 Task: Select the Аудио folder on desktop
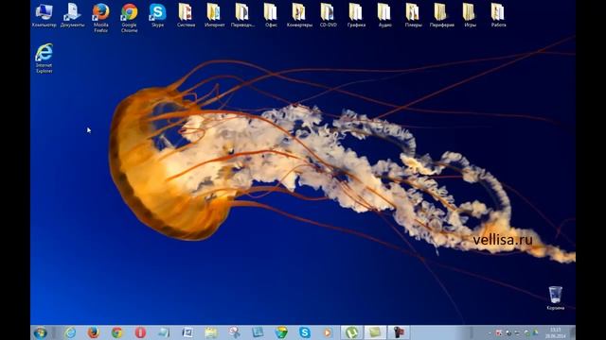[385, 15]
